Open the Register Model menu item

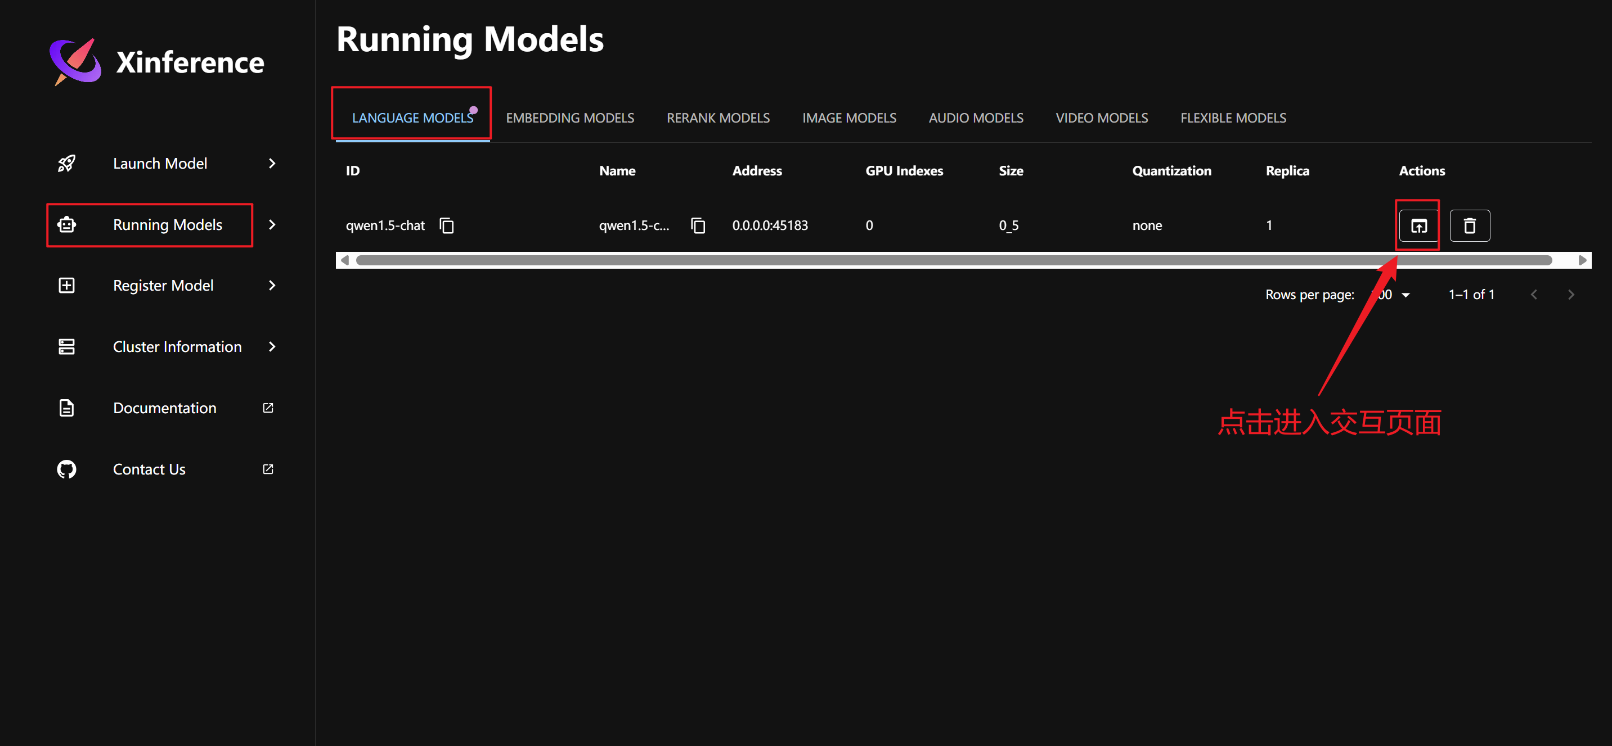(x=163, y=285)
